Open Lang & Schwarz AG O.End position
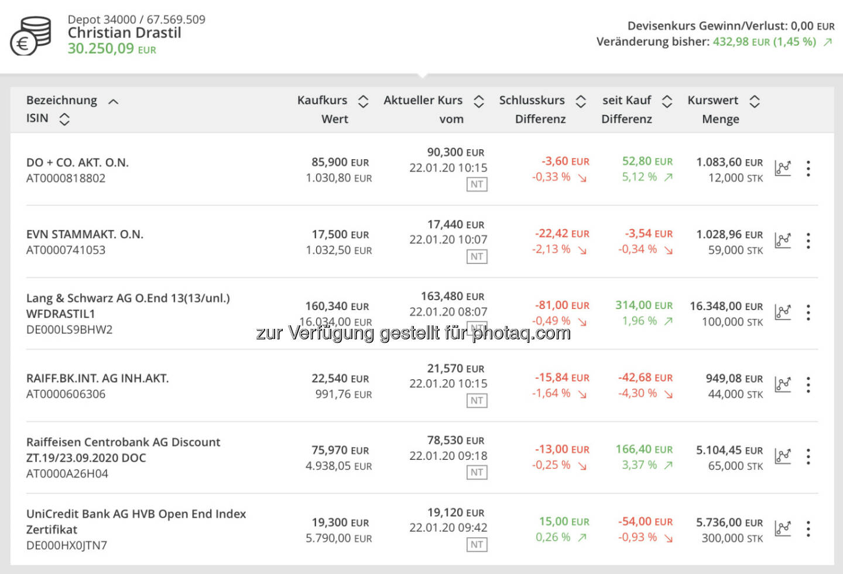The image size is (843, 574). point(128,305)
